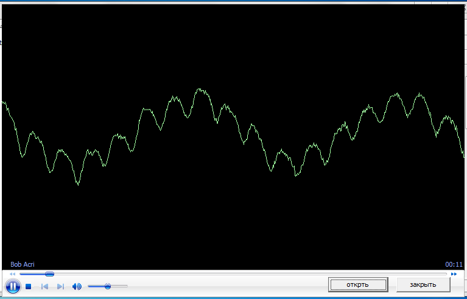This screenshot has width=467, height=299.
Task: Click the middle of the seek bar track
Action: pos(233,274)
